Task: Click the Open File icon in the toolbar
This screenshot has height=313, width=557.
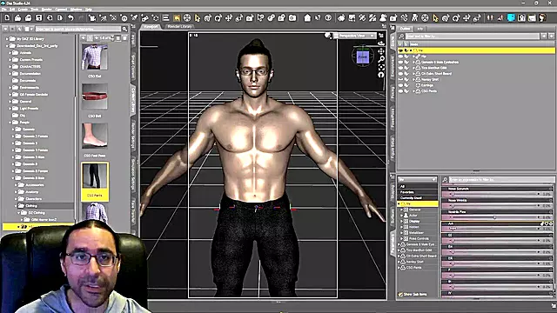Action: (17, 17)
